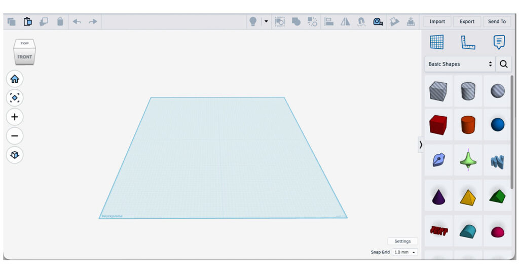Select the teal Round Roof shape
519x273 pixels.
468,231
